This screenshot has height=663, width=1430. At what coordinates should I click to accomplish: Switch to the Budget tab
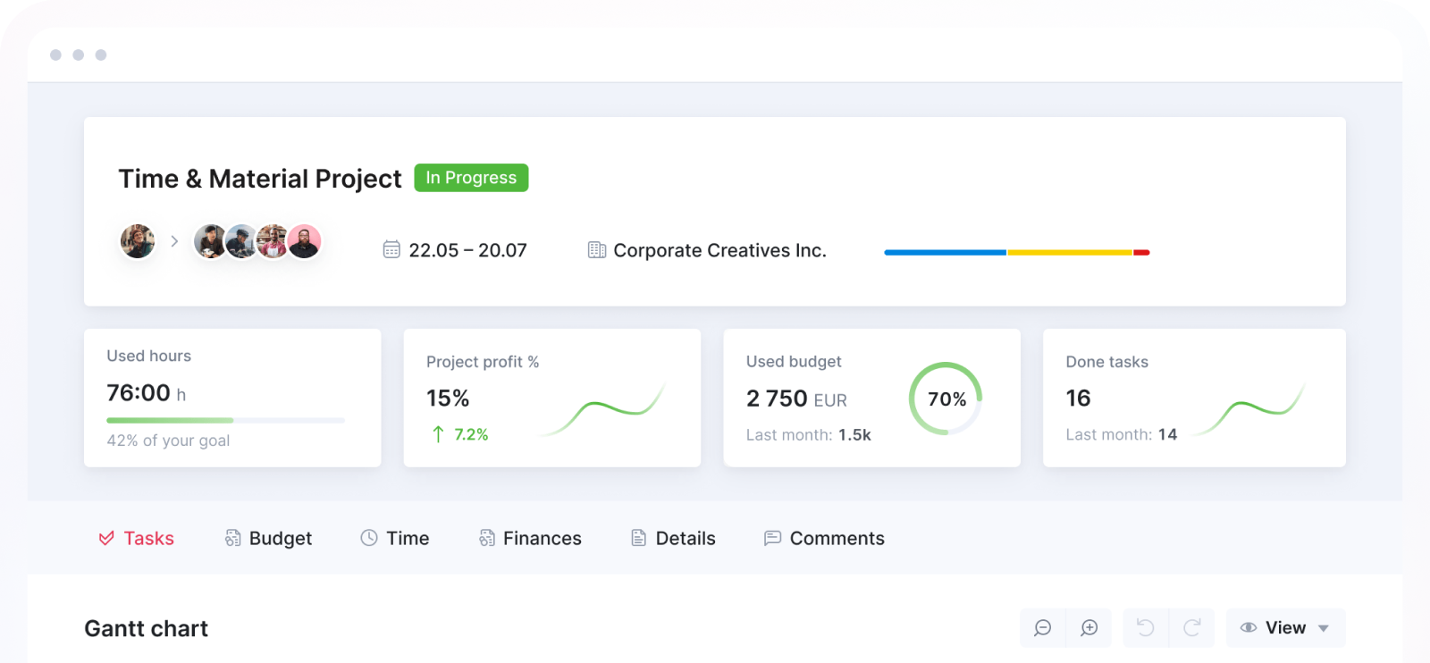coord(268,538)
